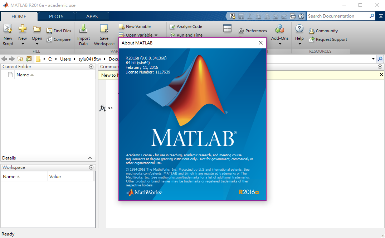Screen dimensions: 385x238
Task: Open Workspace panel actions menu
Action: [x=91, y=167]
